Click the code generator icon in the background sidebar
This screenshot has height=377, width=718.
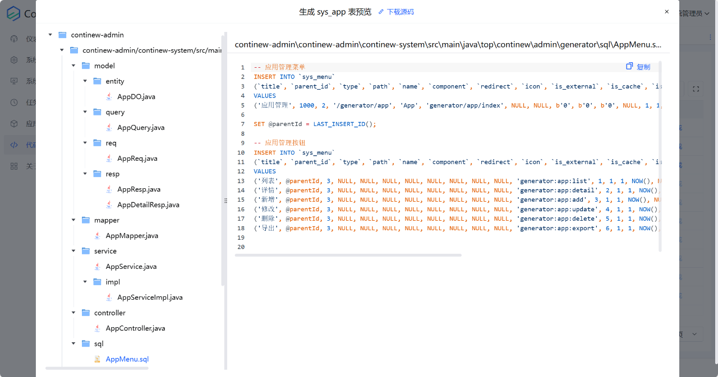click(x=14, y=145)
